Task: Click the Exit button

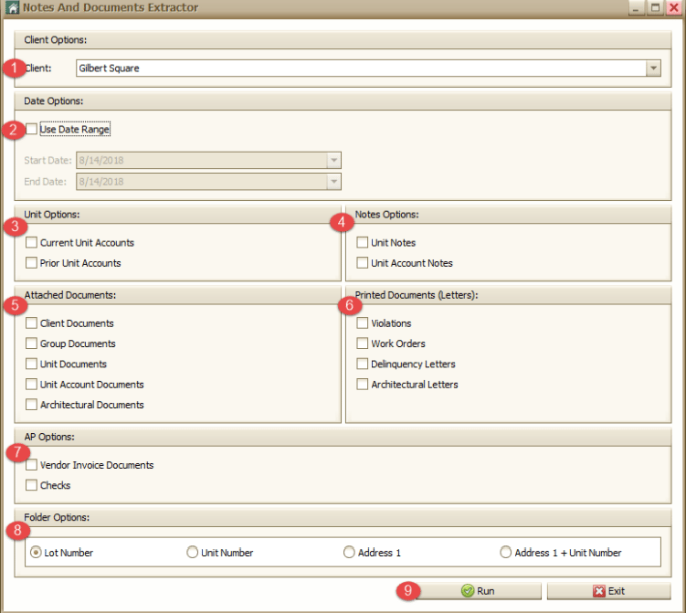Action: pos(608,591)
